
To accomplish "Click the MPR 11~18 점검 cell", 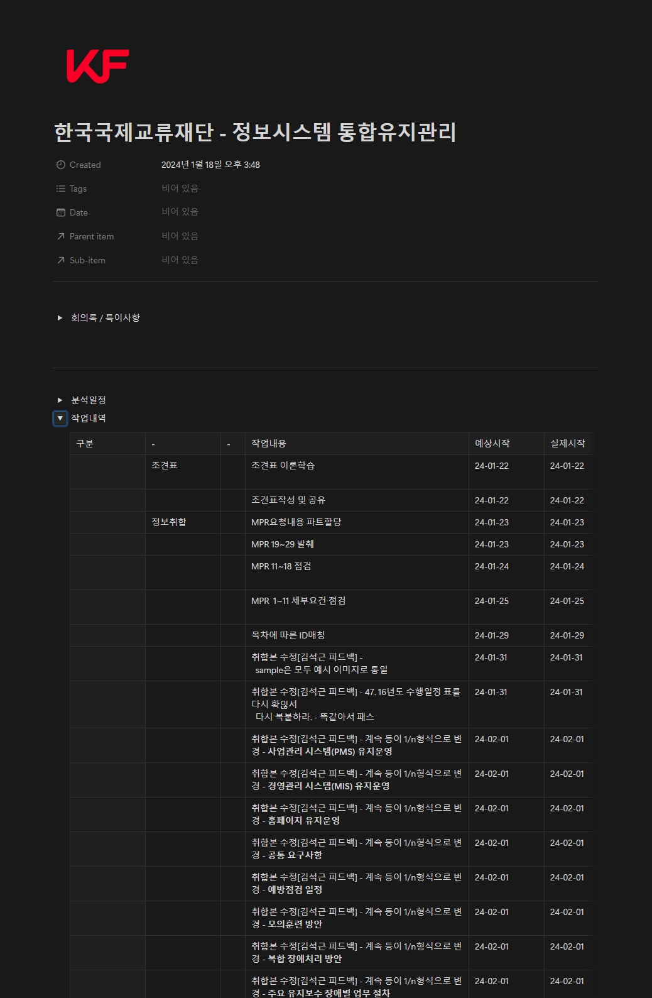I will pos(357,573).
